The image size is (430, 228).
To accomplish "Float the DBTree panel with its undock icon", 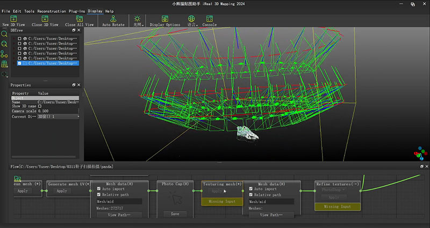I will (74, 31).
